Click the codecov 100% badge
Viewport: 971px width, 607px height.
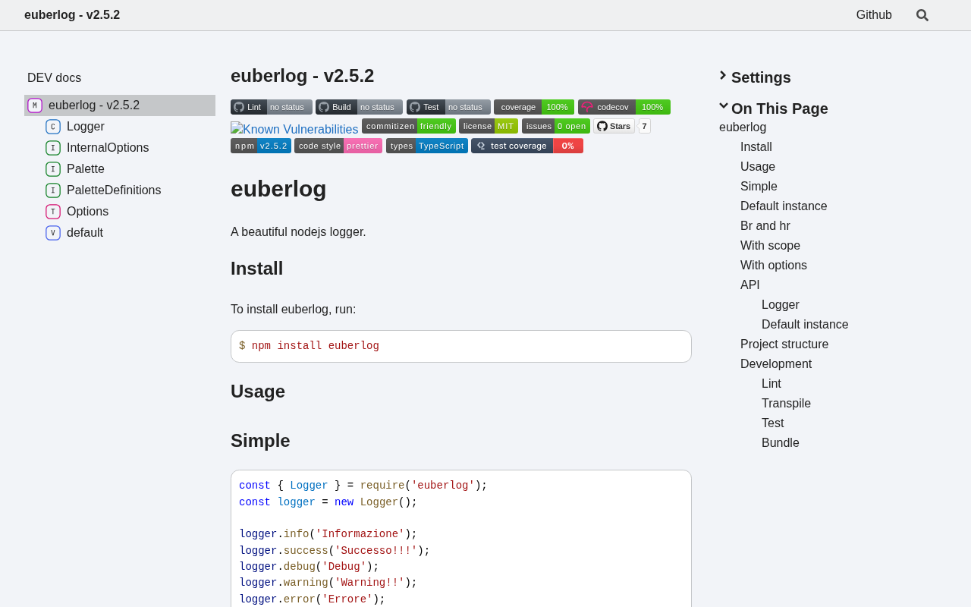624,107
